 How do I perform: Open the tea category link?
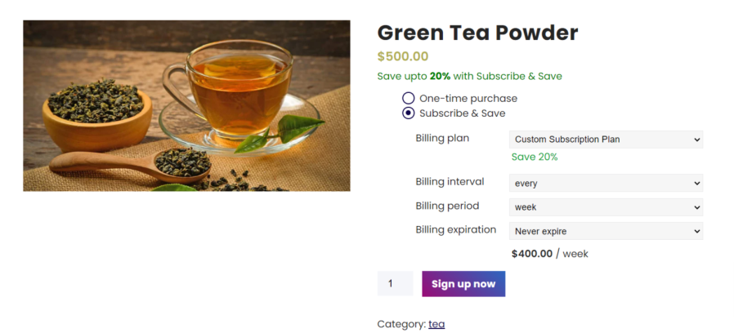pyautogui.click(x=436, y=324)
